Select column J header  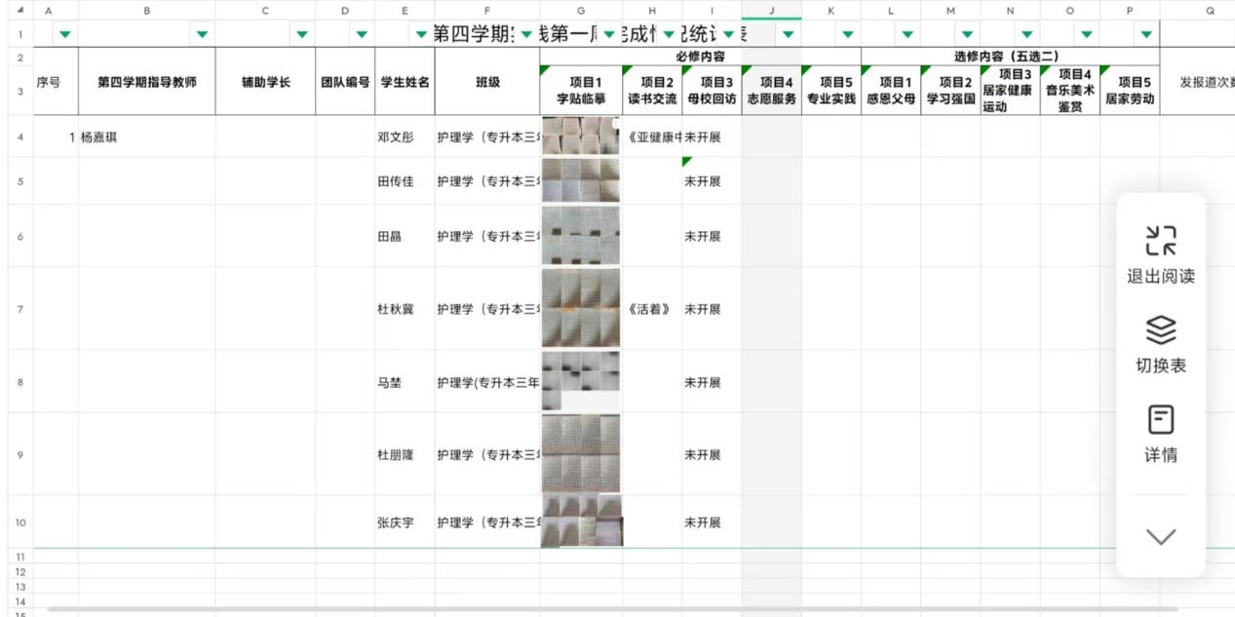click(x=771, y=10)
